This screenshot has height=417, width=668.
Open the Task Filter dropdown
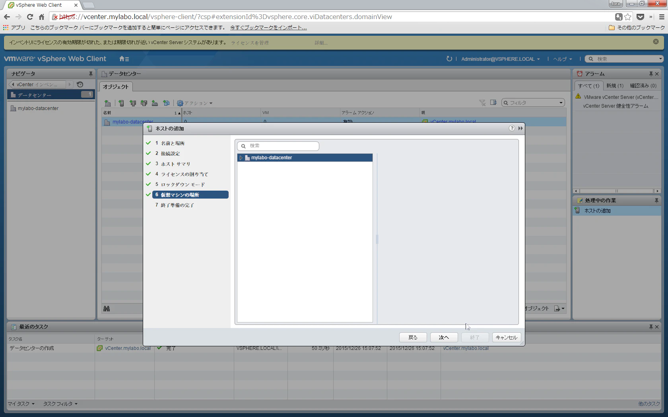60,404
